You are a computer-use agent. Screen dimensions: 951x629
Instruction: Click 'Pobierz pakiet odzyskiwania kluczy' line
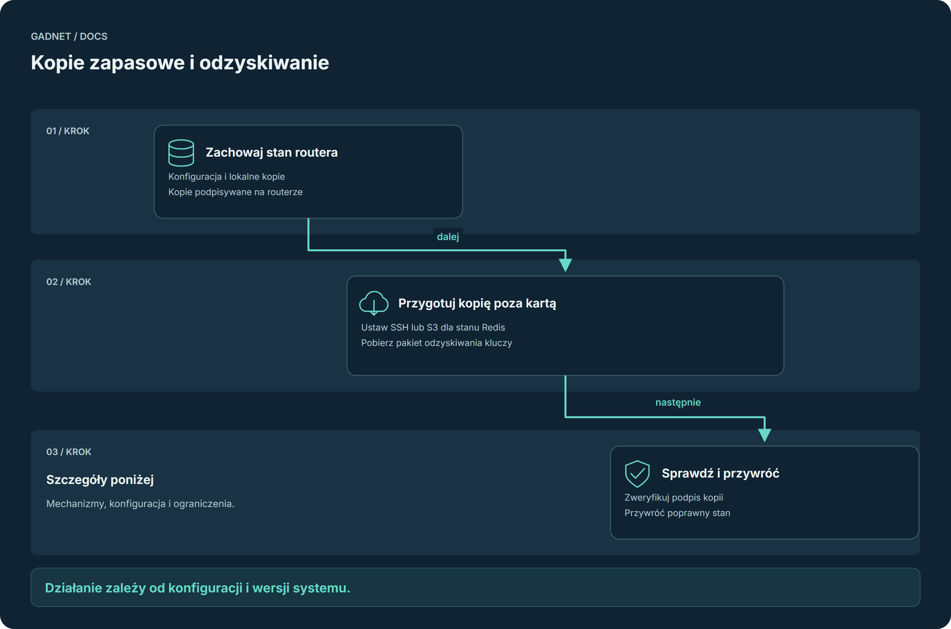437,343
